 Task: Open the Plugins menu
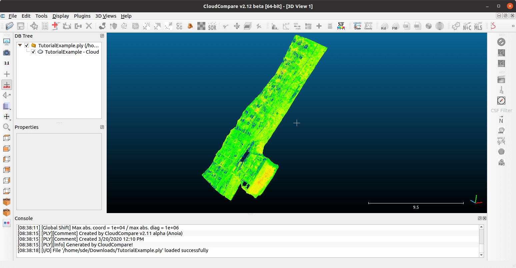(x=82, y=16)
